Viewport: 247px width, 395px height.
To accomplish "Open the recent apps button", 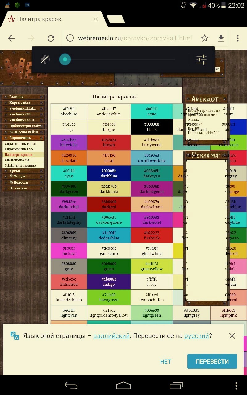I will click(x=176, y=385).
